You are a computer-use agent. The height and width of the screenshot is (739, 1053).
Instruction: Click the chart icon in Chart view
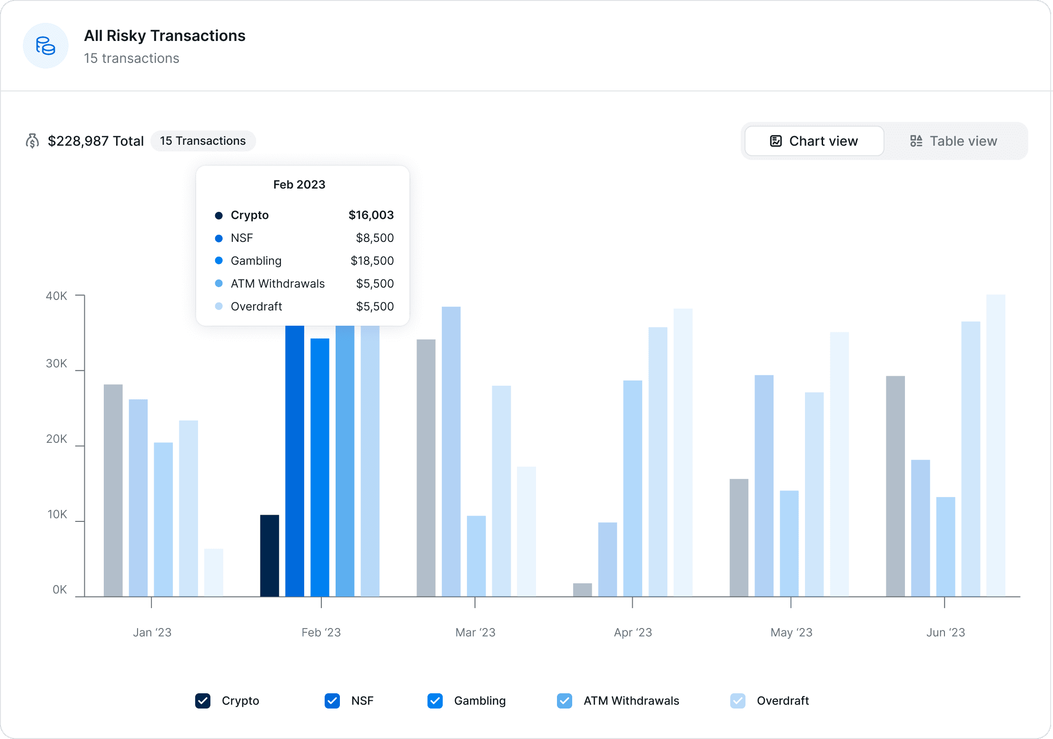[x=775, y=141]
